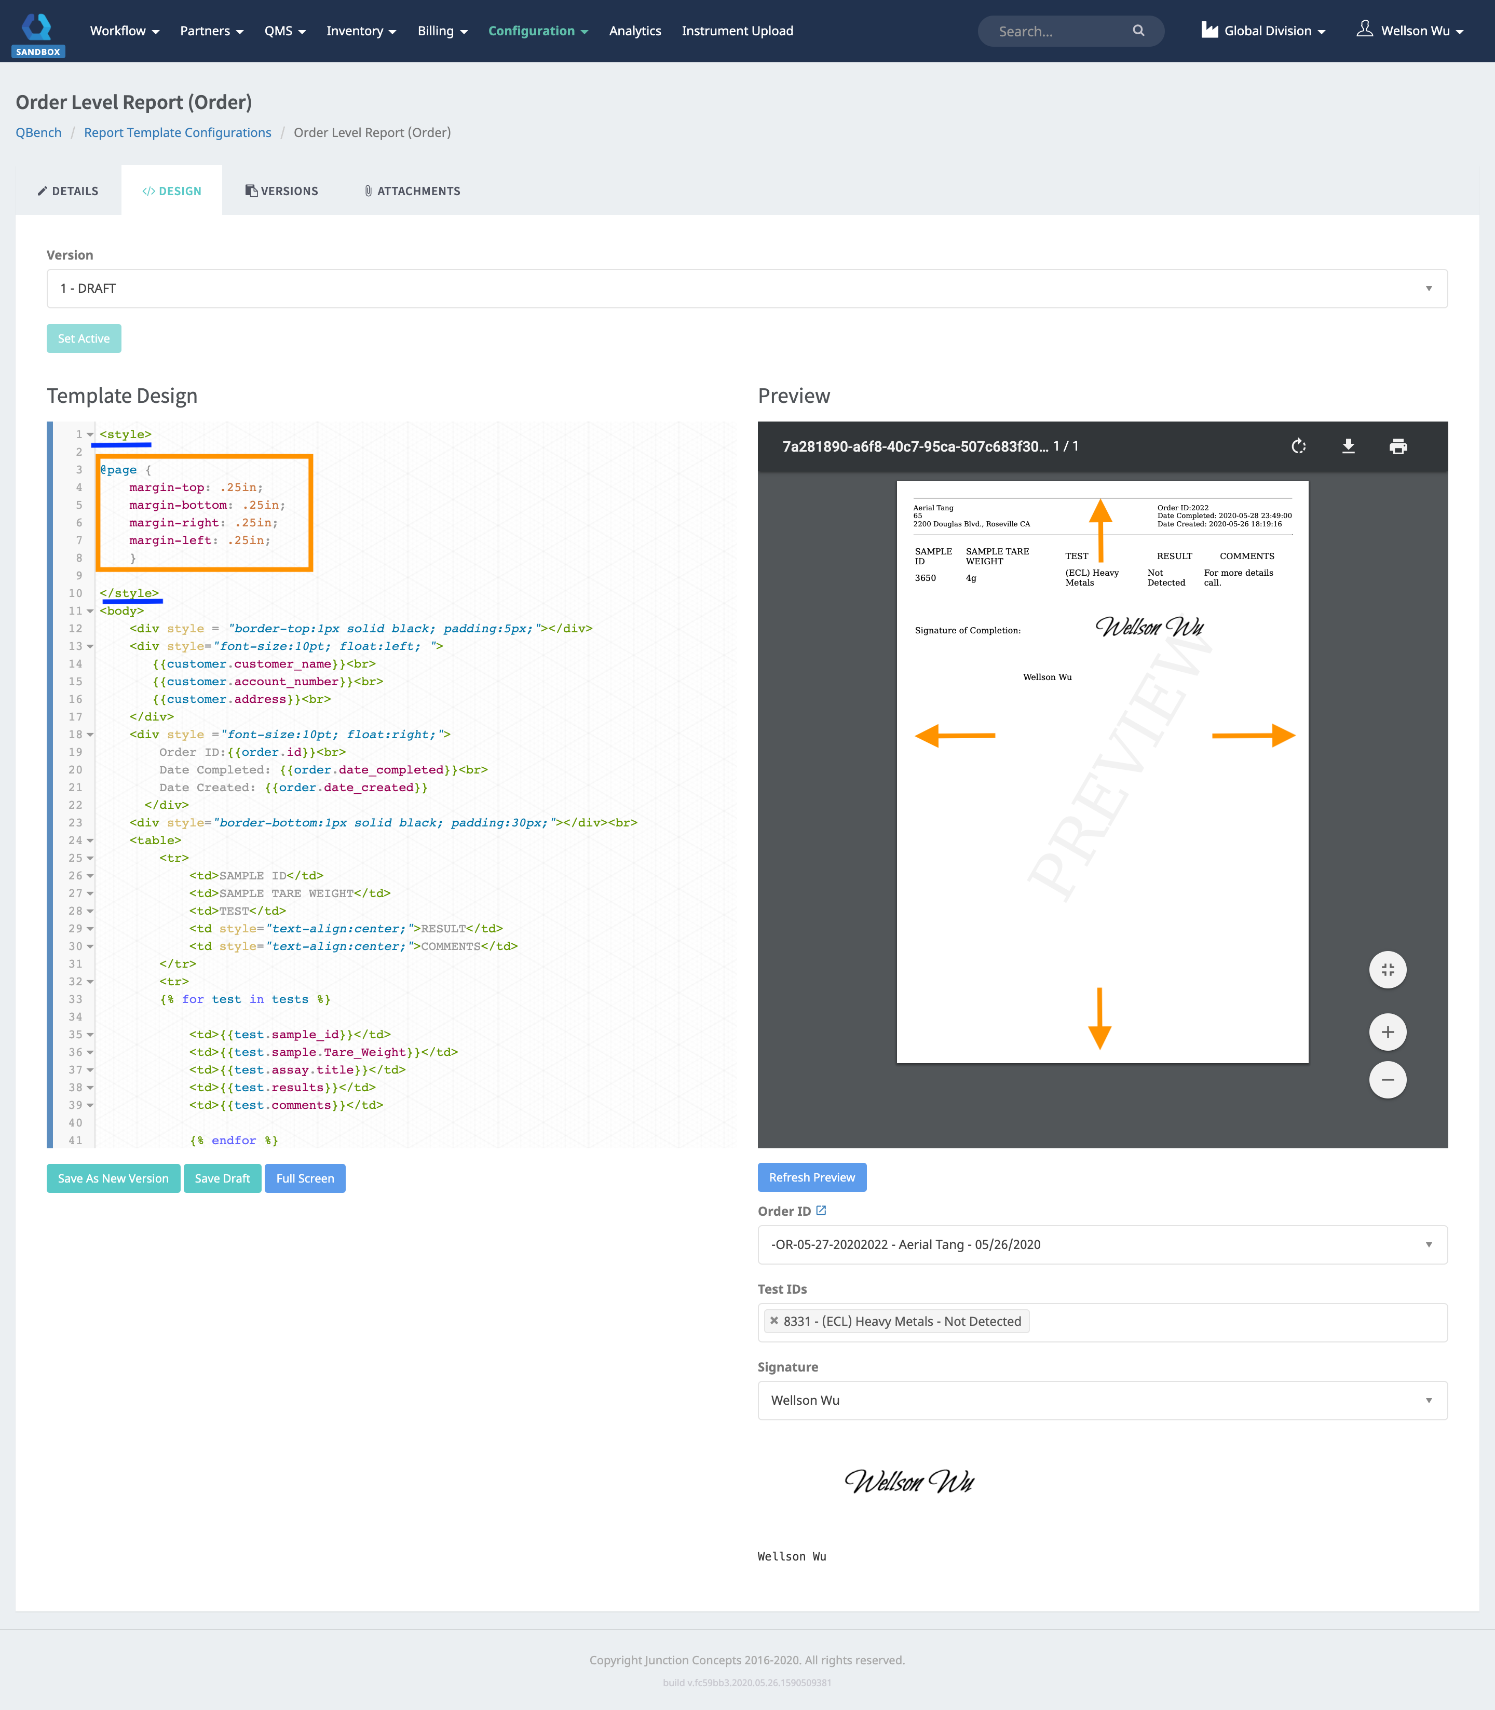Click the search magnifier icon
1495x1710 pixels.
tap(1139, 31)
